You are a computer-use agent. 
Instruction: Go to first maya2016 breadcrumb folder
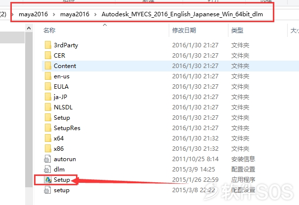(34, 14)
